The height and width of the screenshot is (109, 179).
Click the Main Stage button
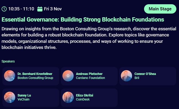click(160, 9)
